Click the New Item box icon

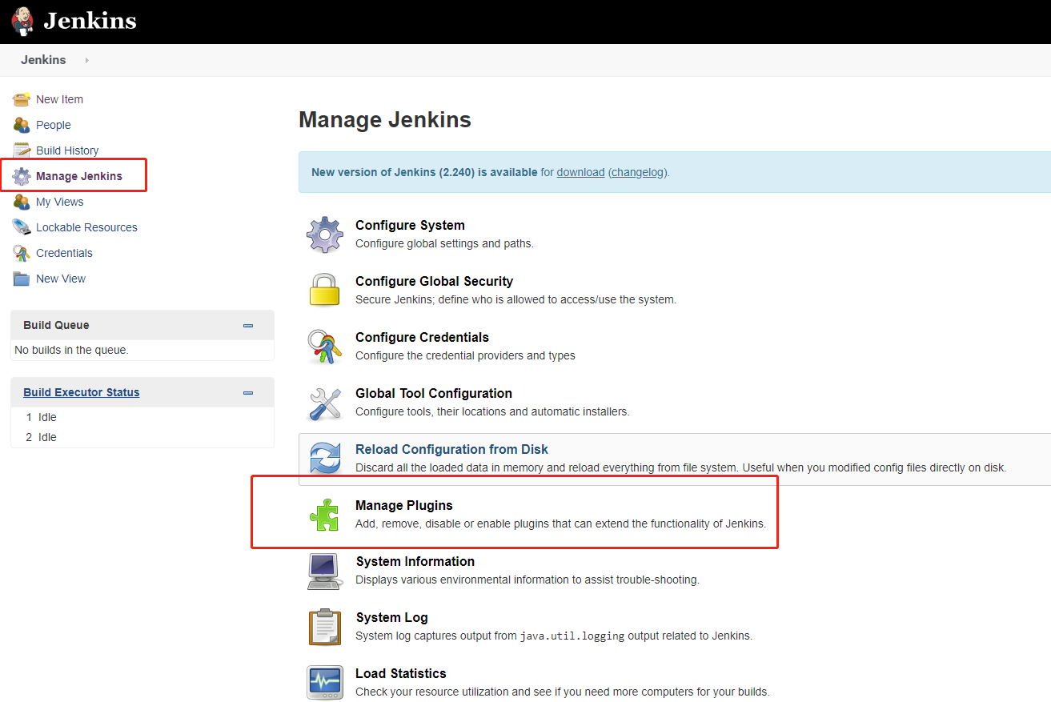tap(22, 99)
